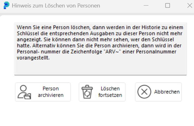
Task: Choose the "Person archivieren" button label
Action: [x=51, y=92]
